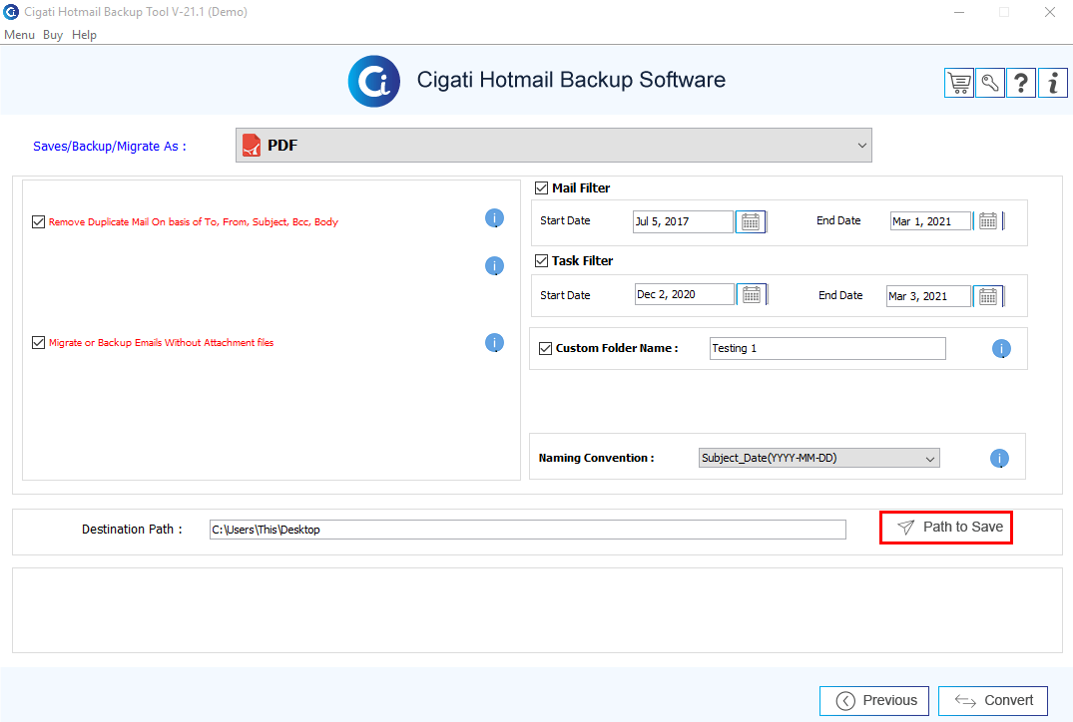Screen dimensions: 1073x722
Task: Click the question mark help icon
Action: pyautogui.click(x=1021, y=84)
